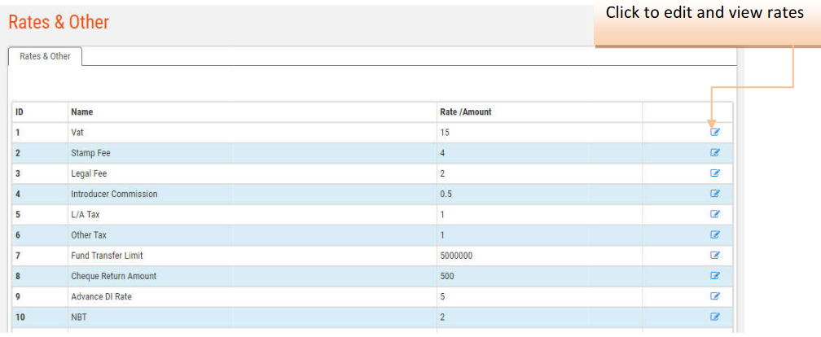The image size is (821, 337).
Task: Click edit icon for Cheque Return Amount
Action: tap(715, 276)
